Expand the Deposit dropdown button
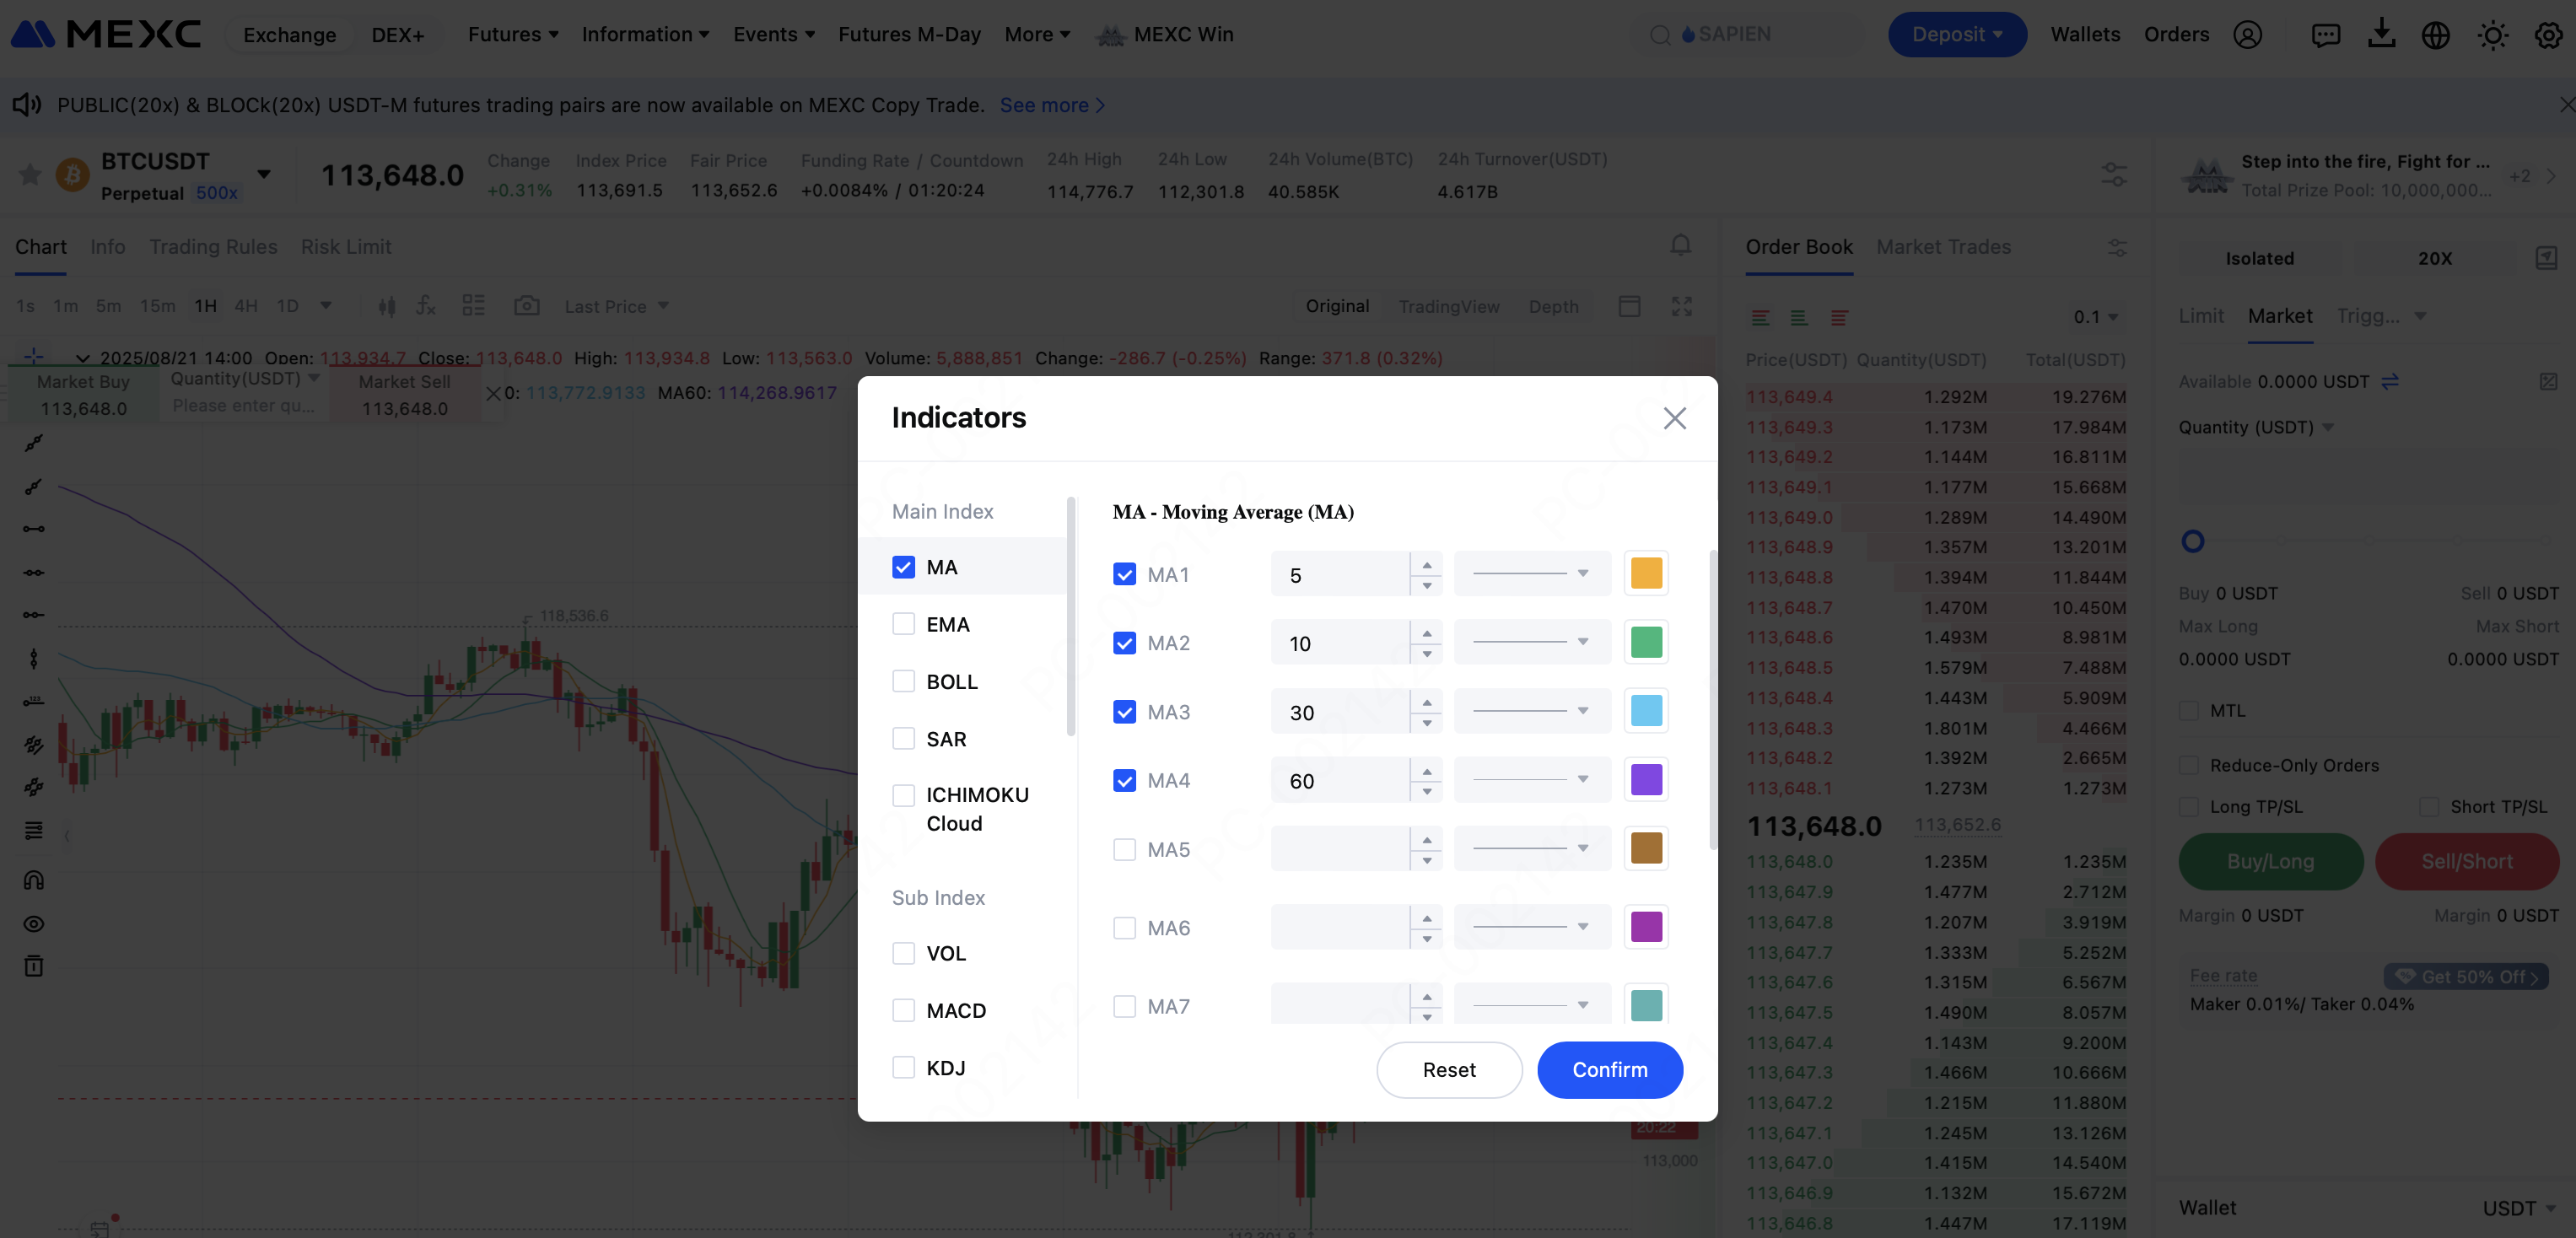 1956,34
